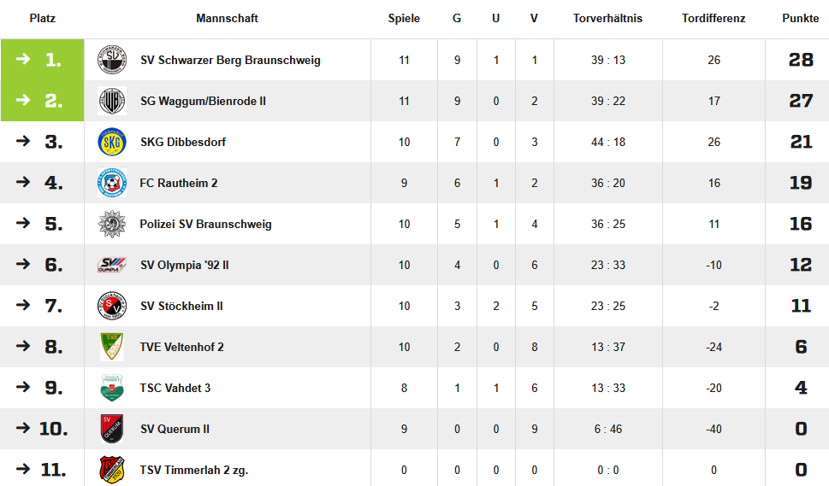Click the FC Rautheim 2 club logo
Screen dimensions: 829x486
[111, 183]
